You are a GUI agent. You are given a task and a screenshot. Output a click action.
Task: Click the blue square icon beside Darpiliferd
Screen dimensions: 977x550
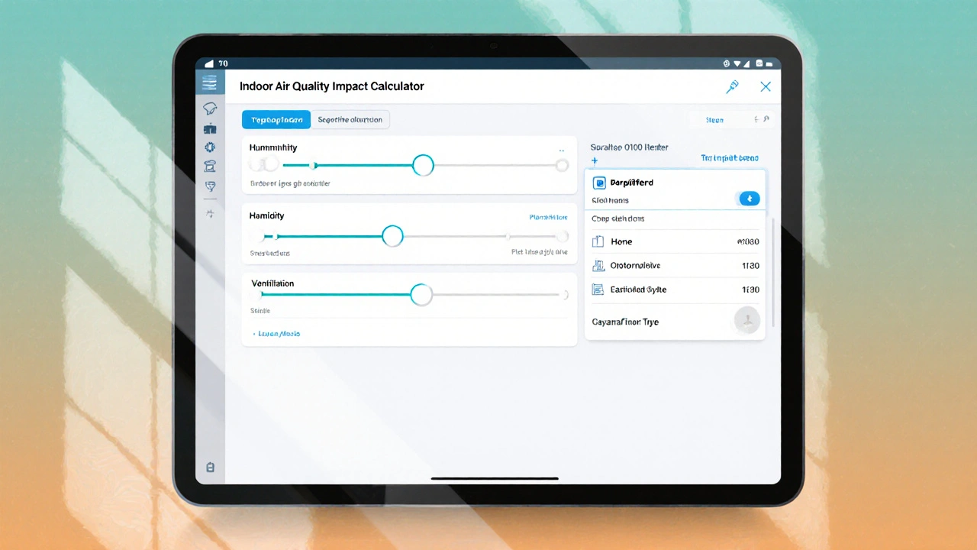click(600, 183)
